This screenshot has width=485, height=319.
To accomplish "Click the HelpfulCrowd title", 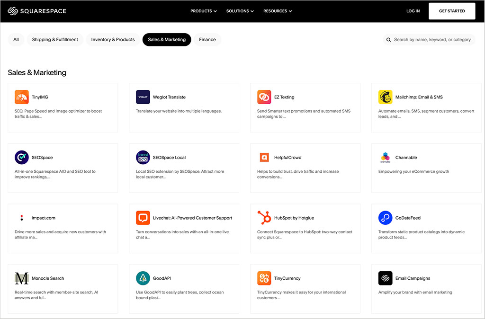I will pos(287,157).
